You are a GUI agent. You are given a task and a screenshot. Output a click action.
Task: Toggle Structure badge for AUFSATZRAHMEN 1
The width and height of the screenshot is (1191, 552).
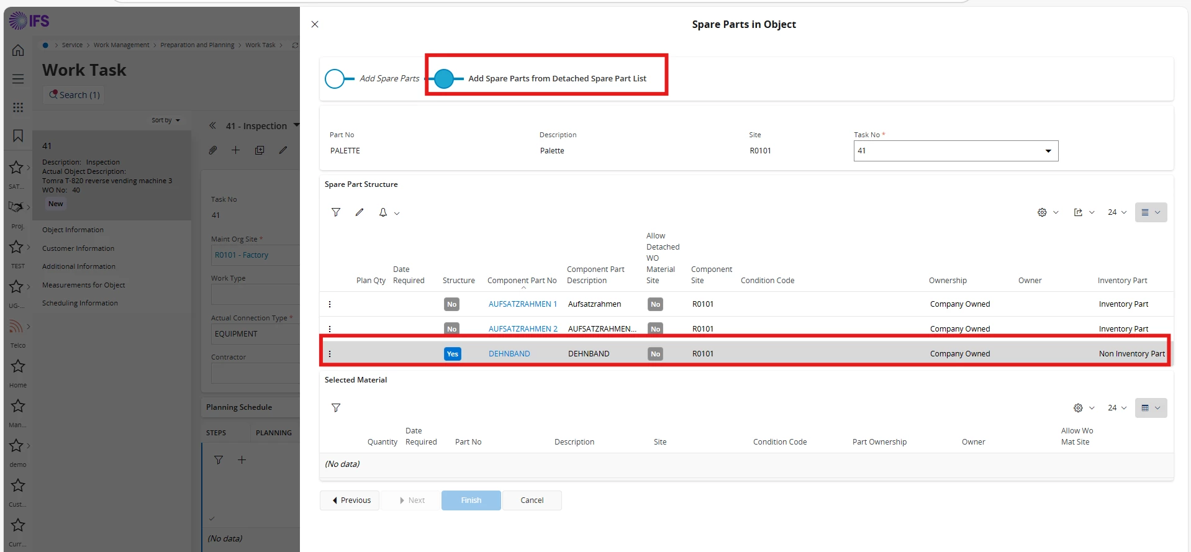452,304
